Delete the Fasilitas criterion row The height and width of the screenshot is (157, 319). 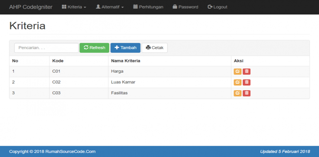pos(246,93)
